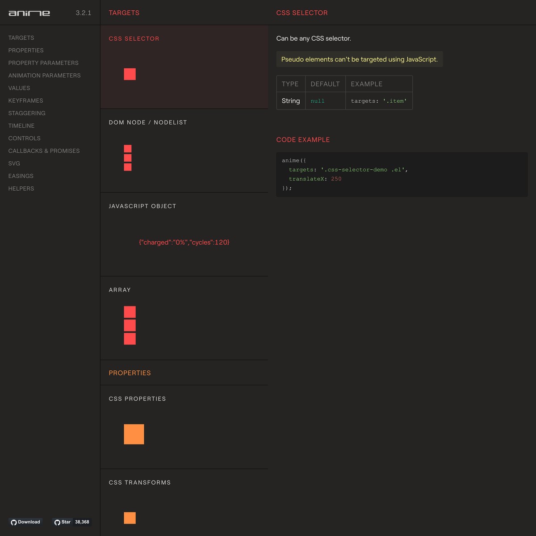Click the GitHub Star button

pyautogui.click(x=63, y=522)
